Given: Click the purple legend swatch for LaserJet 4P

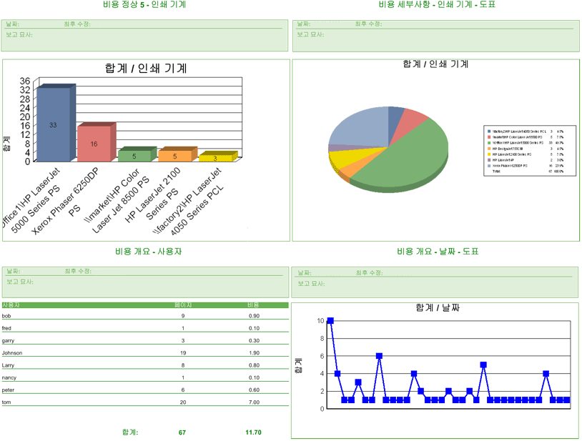Looking at the screenshot, I should (489, 160).
